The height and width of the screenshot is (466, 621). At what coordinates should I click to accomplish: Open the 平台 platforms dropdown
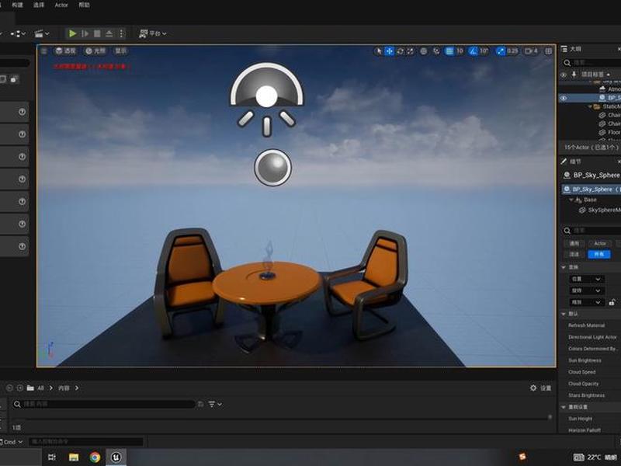pyautogui.click(x=153, y=33)
